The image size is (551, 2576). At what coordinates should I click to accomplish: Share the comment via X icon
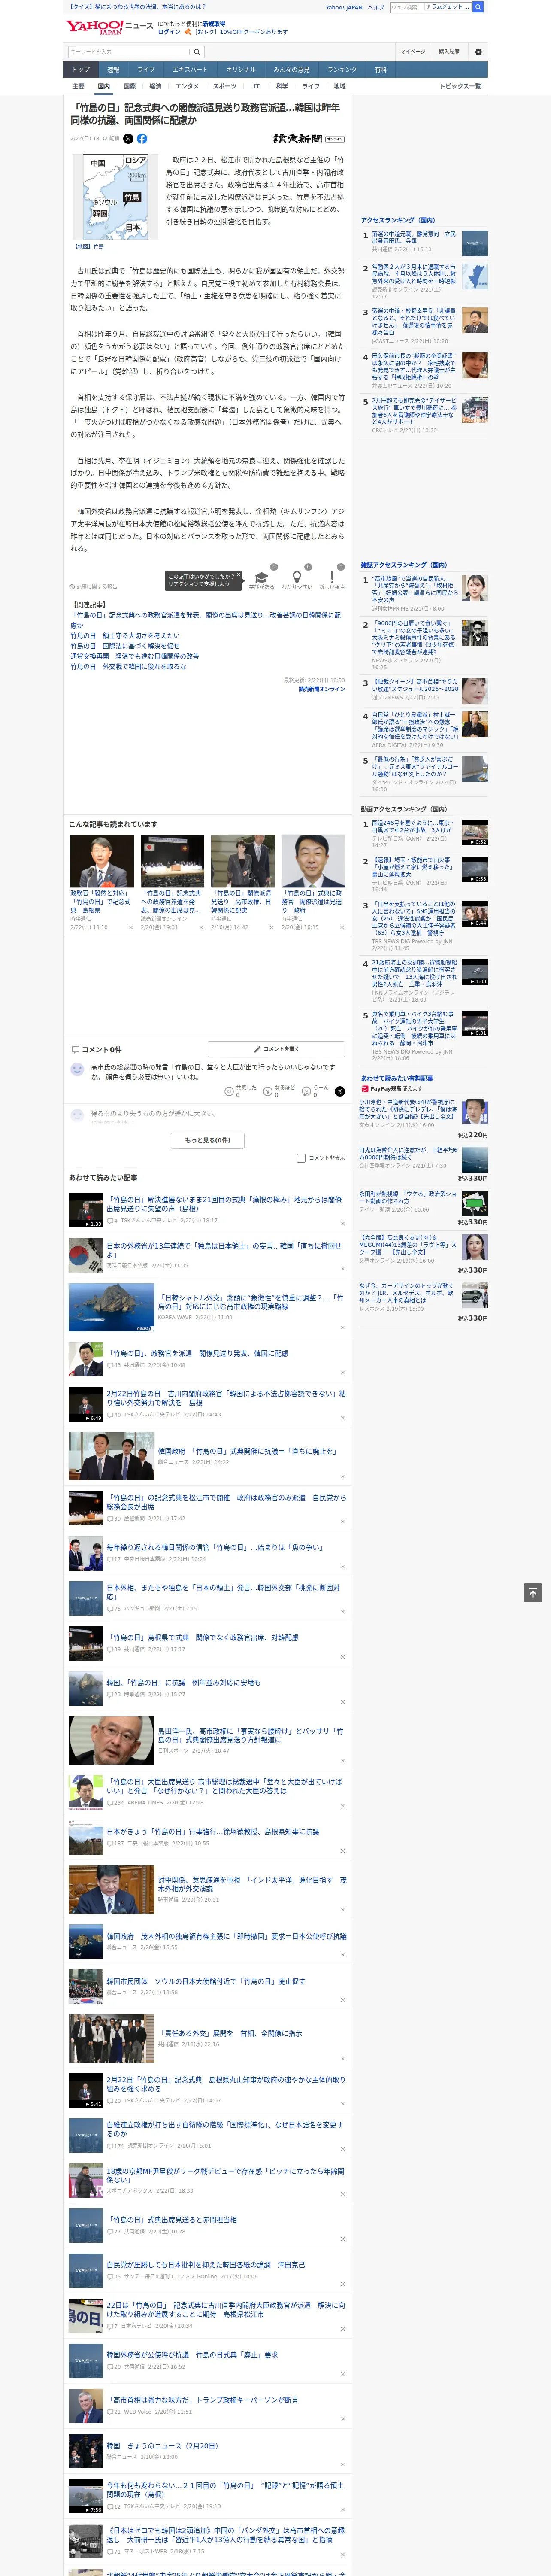pyautogui.click(x=339, y=1091)
